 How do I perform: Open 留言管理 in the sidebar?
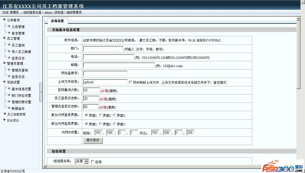pos(18,33)
